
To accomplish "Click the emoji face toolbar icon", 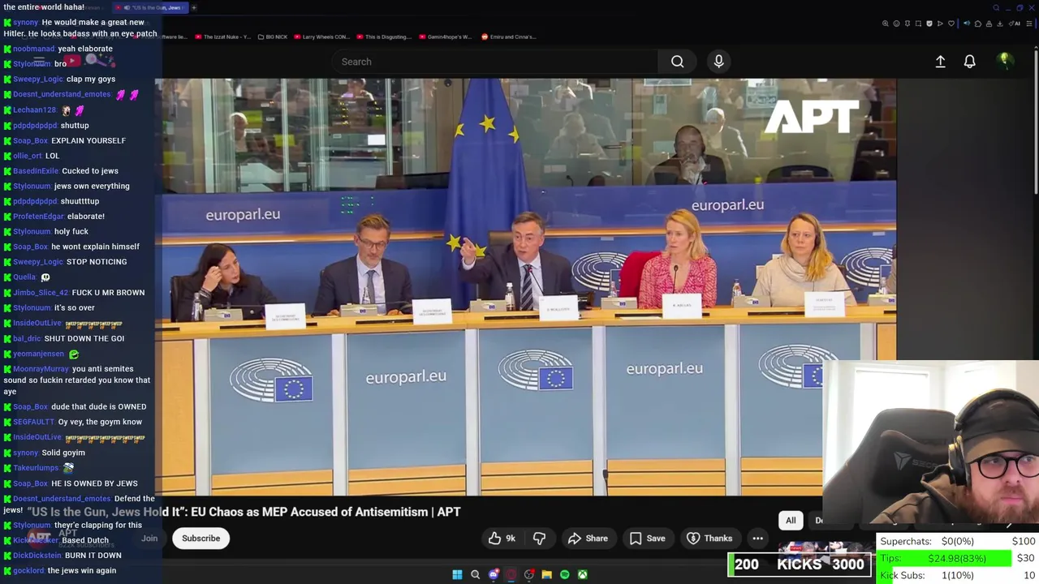I will 896,24.
